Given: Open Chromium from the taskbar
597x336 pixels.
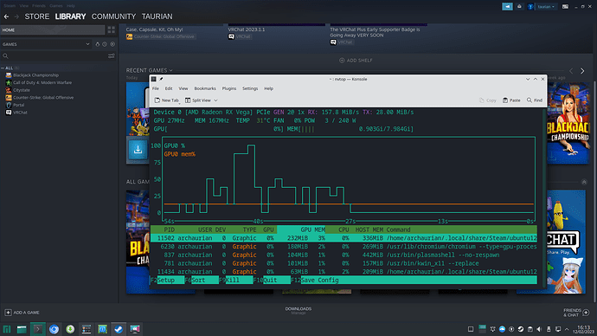Looking at the screenshot, I should tap(54, 329).
